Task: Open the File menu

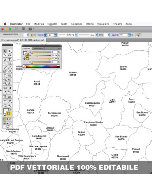Action: 28,24
